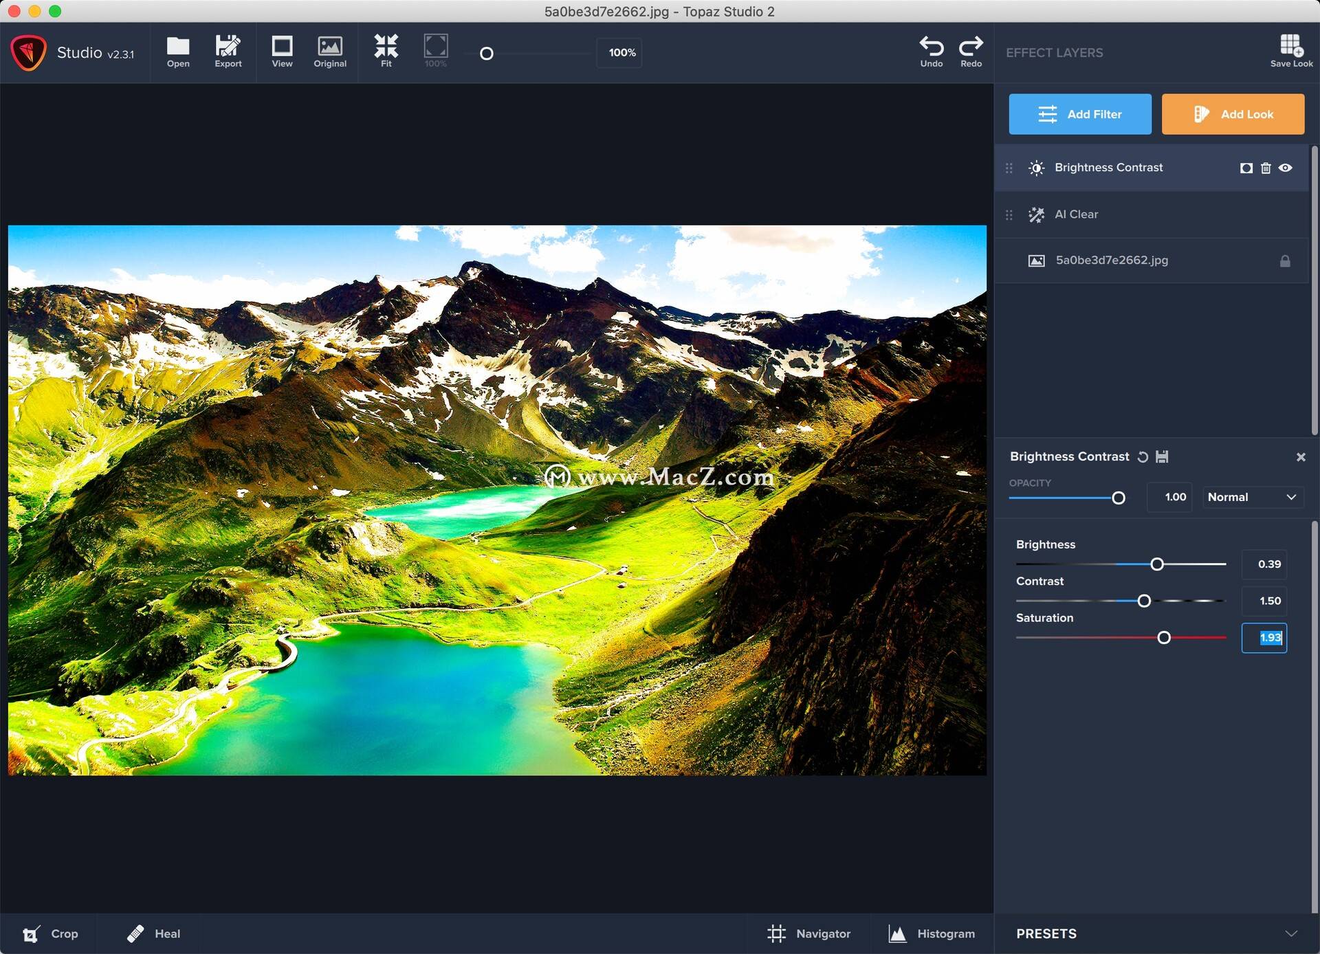Screen dimensions: 1320x954
Task: Switch to the Histogram panel
Action: tap(932, 933)
